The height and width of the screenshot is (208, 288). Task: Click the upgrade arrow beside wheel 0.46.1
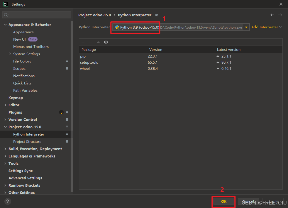pyautogui.click(x=218, y=68)
